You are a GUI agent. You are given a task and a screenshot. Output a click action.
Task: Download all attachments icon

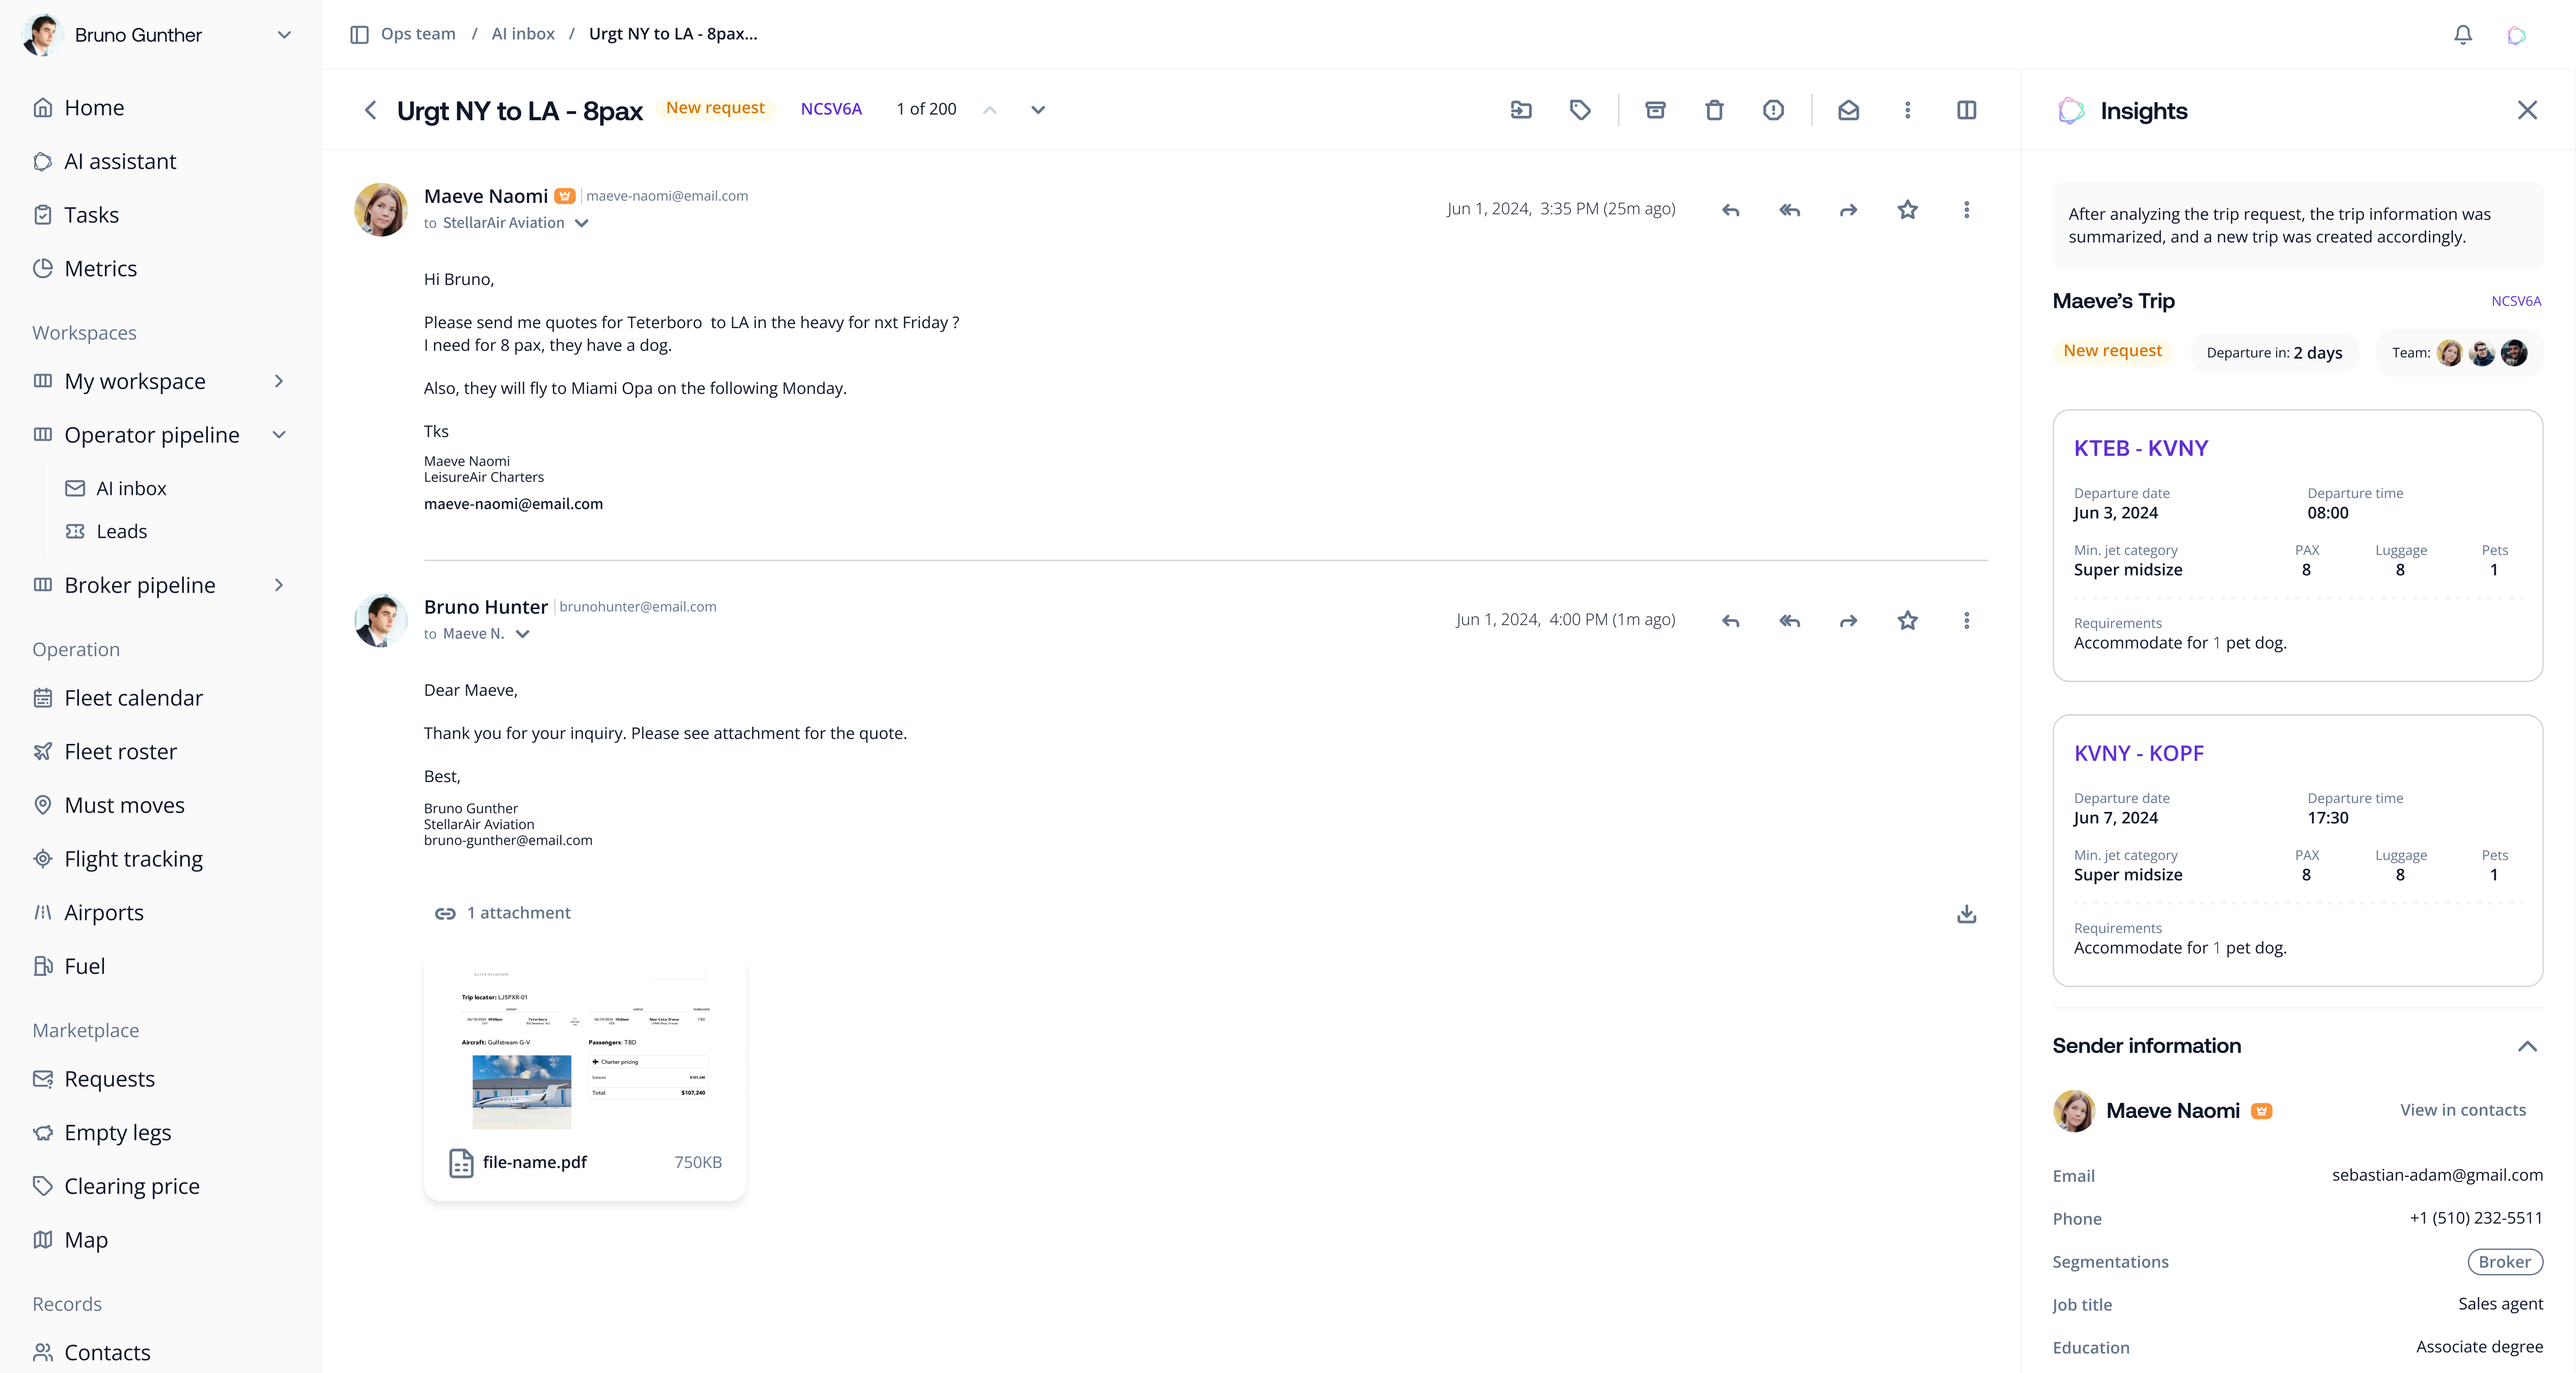[x=1966, y=914]
